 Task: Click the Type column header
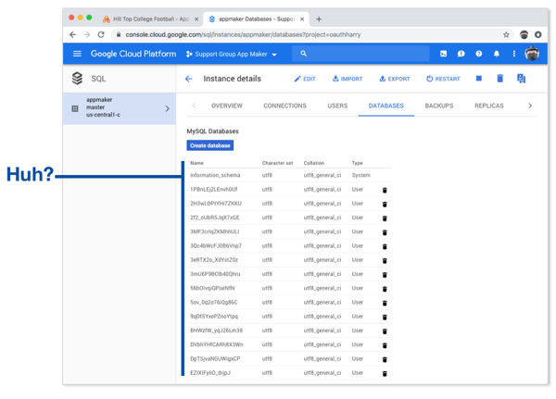point(357,163)
